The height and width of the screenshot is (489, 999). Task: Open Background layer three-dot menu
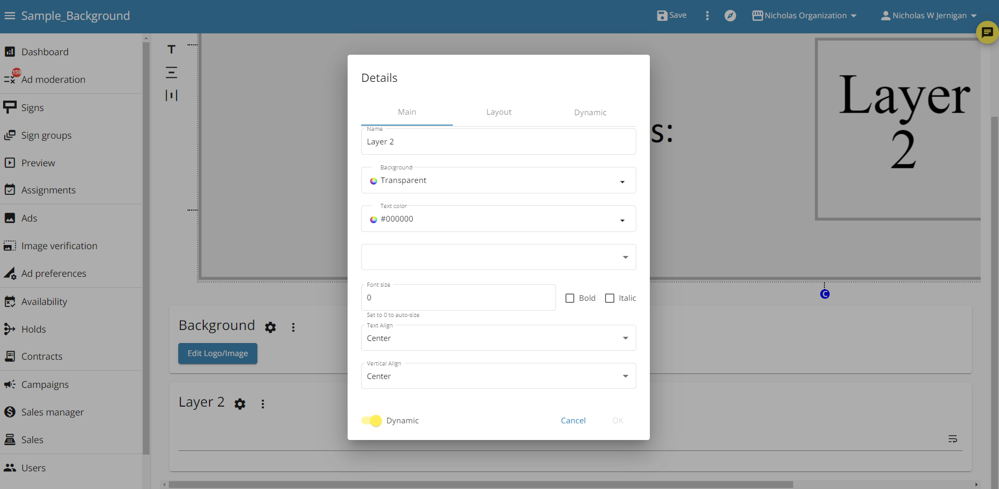(x=293, y=327)
